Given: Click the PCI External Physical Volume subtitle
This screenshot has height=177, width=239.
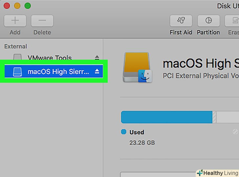Looking at the screenshot, I should (x=201, y=76).
